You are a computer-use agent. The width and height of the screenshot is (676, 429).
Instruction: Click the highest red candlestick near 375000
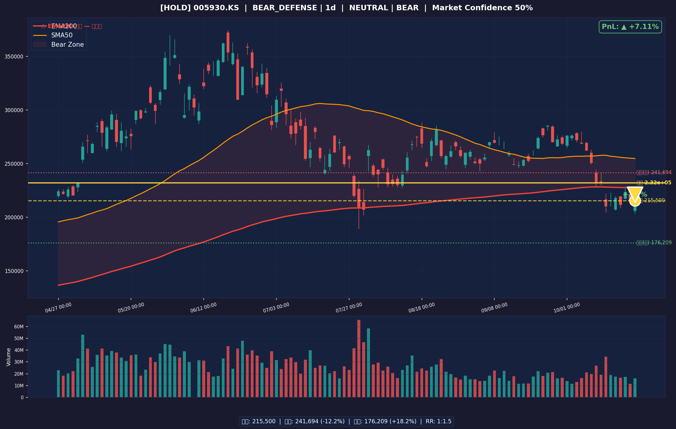pos(228,42)
